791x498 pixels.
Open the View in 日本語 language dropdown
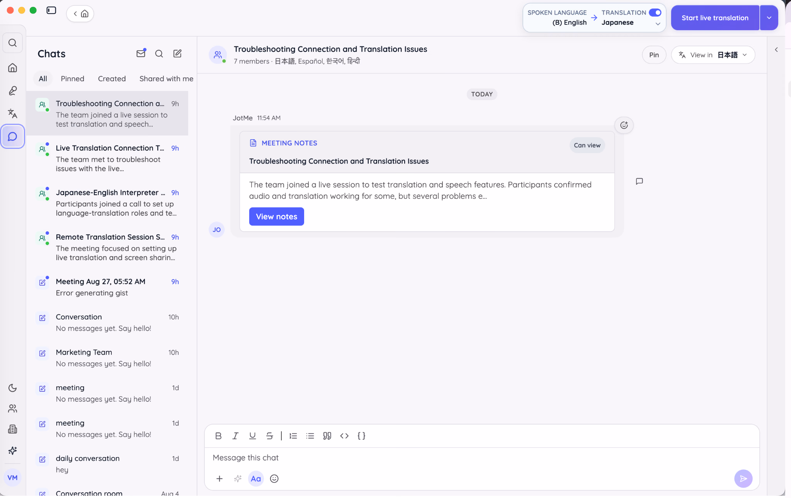tap(713, 55)
